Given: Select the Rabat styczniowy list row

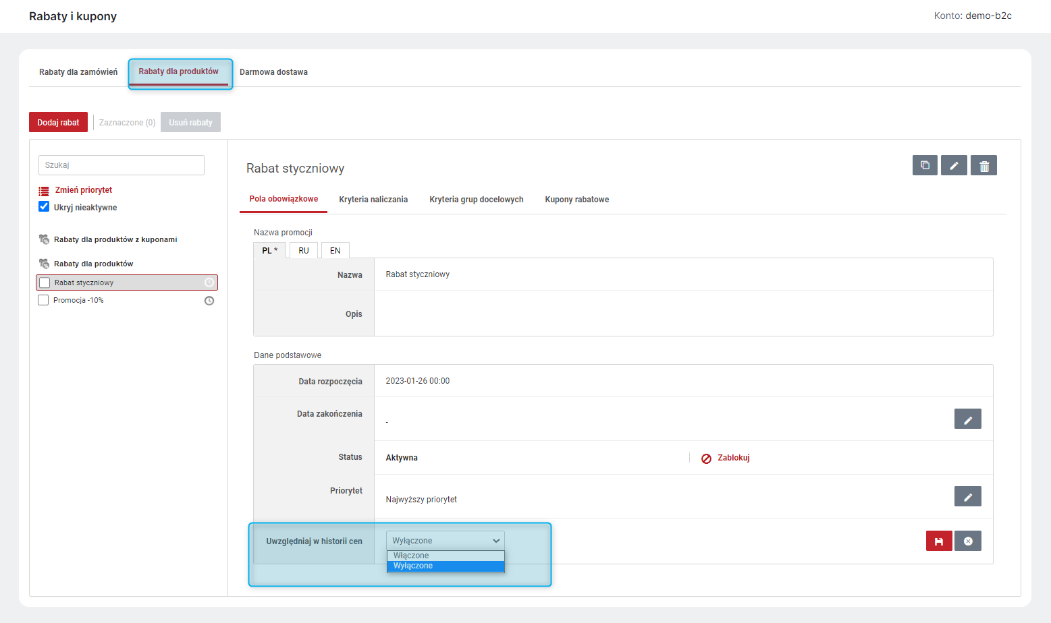Looking at the screenshot, I should (127, 283).
